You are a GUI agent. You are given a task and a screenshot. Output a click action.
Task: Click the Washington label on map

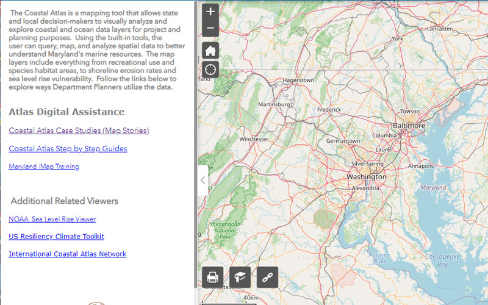(366, 176)
